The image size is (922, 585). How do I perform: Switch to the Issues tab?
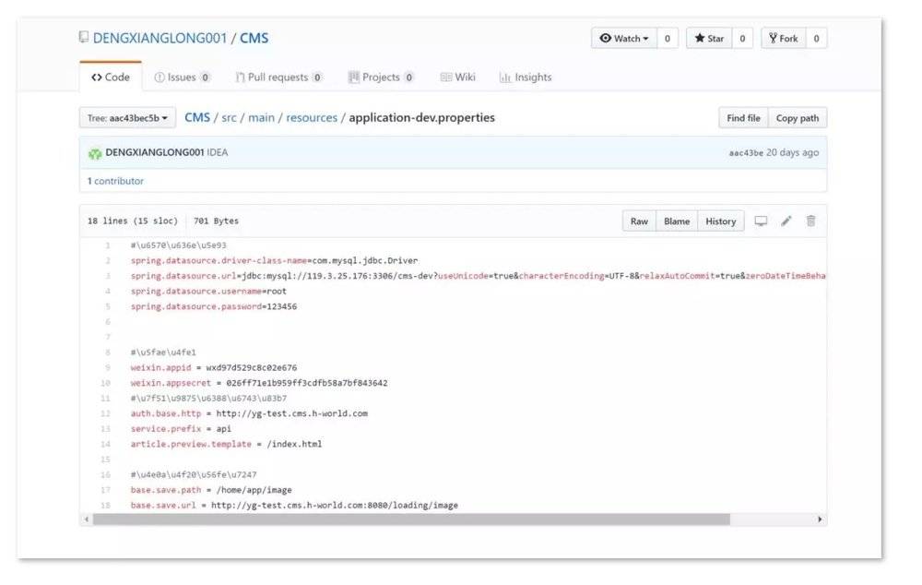tap(182, 78)
